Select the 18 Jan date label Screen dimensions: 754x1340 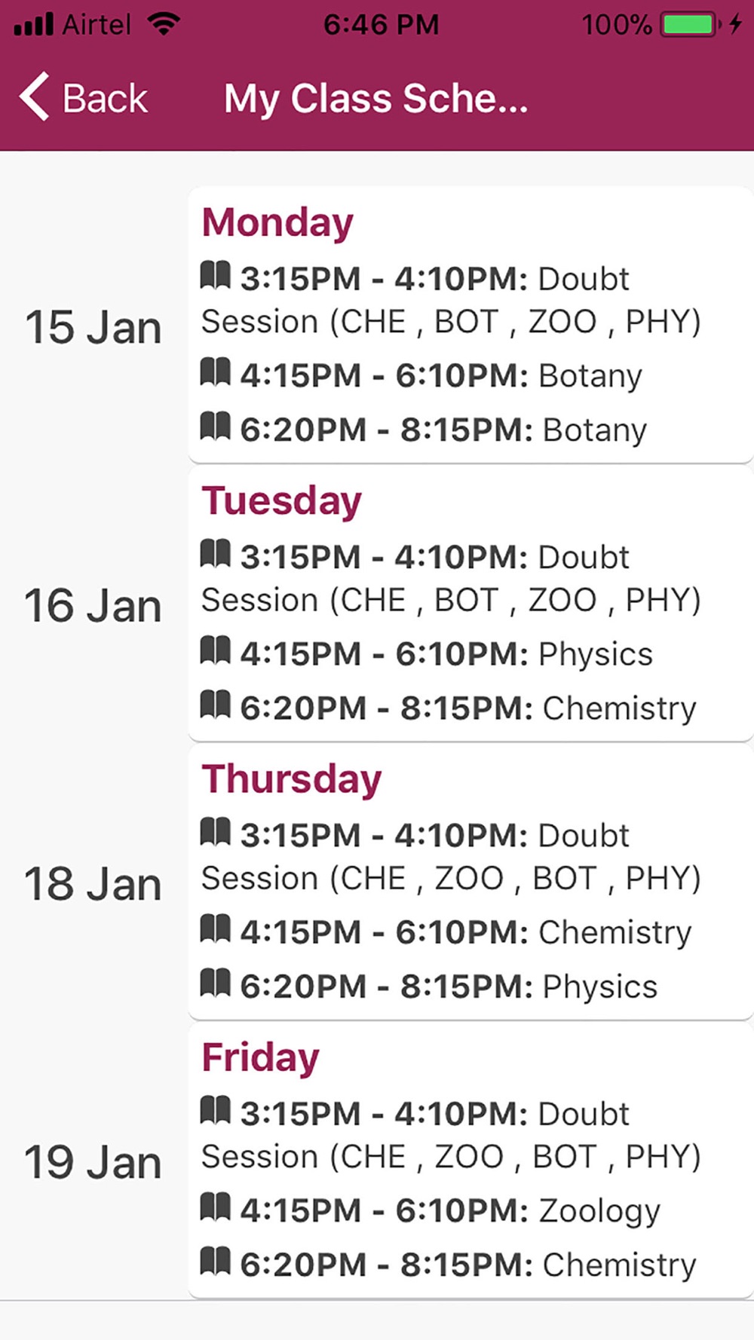pyautogui.click(x=93, y=884)
